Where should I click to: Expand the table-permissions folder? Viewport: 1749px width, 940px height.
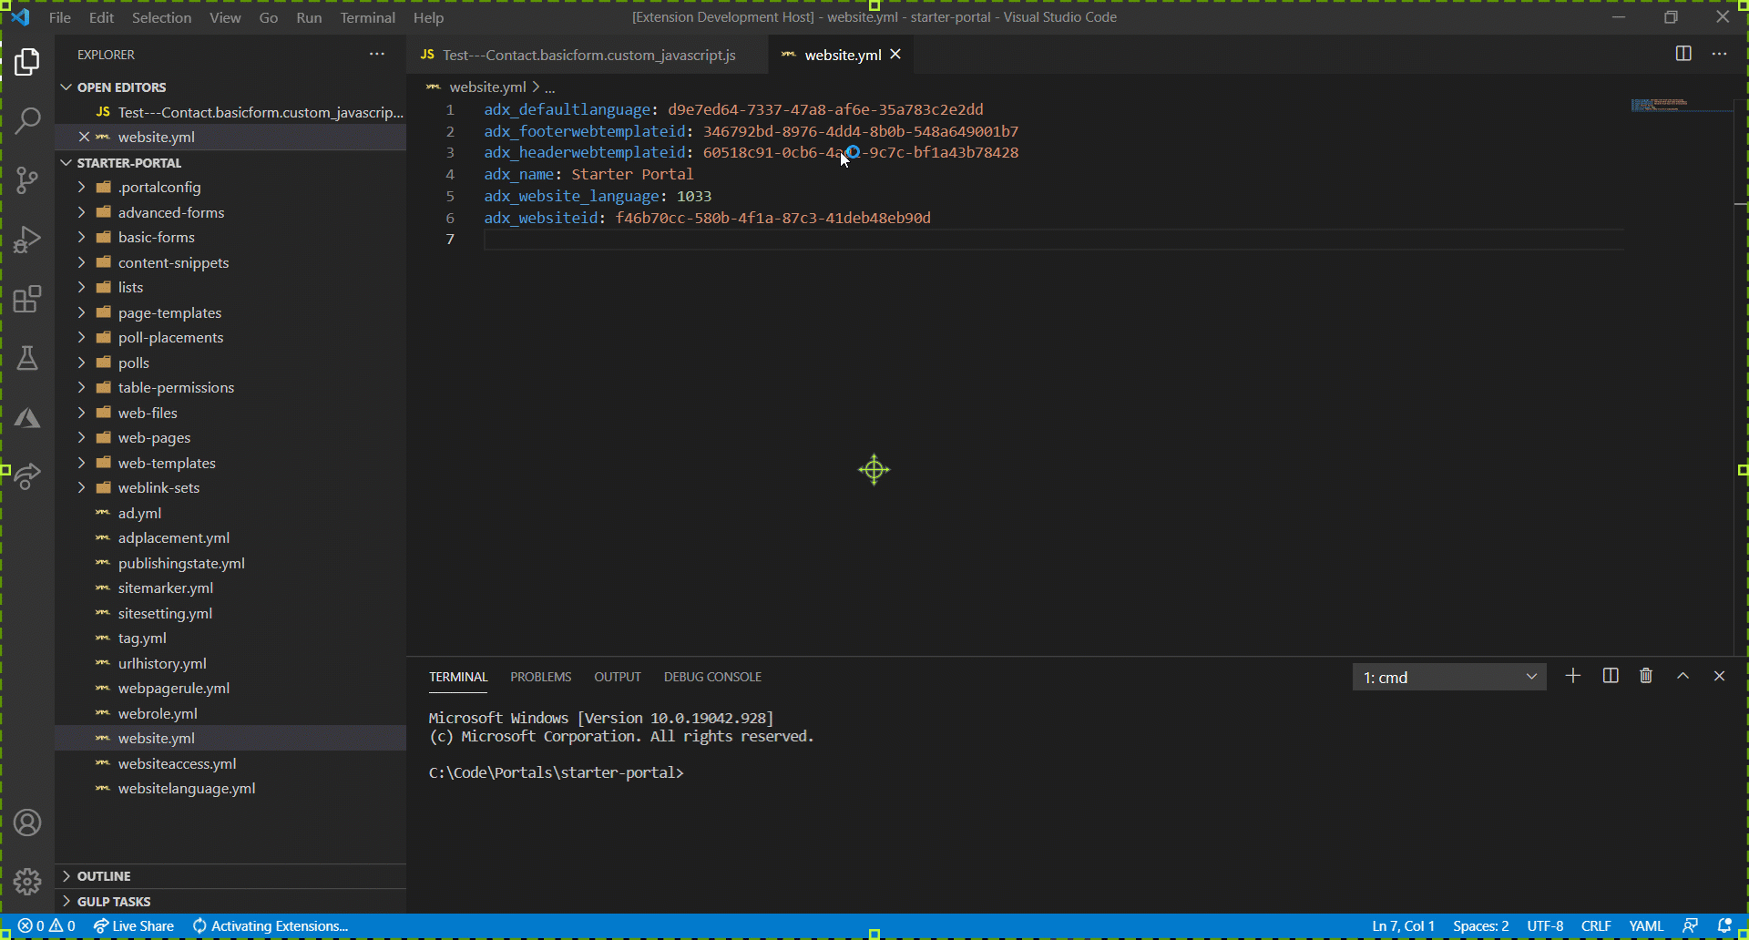[230, 387]
